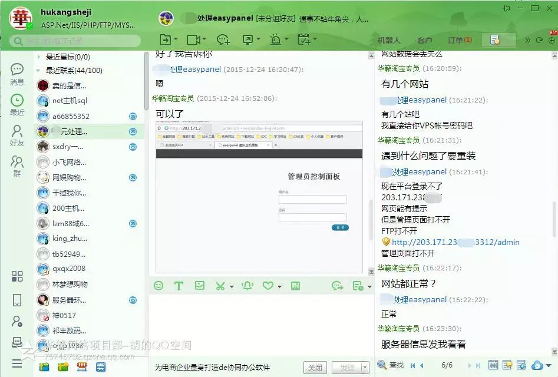Viewport: 558px width, 377px height.
Task: Select contact 林梦想购物
Action: (x=89, y=284)
